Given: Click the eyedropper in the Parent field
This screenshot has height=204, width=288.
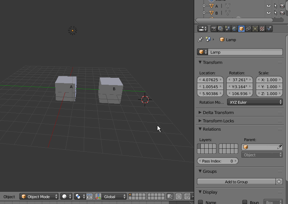Looking at the screenshot, I should (x=279, y=147).
